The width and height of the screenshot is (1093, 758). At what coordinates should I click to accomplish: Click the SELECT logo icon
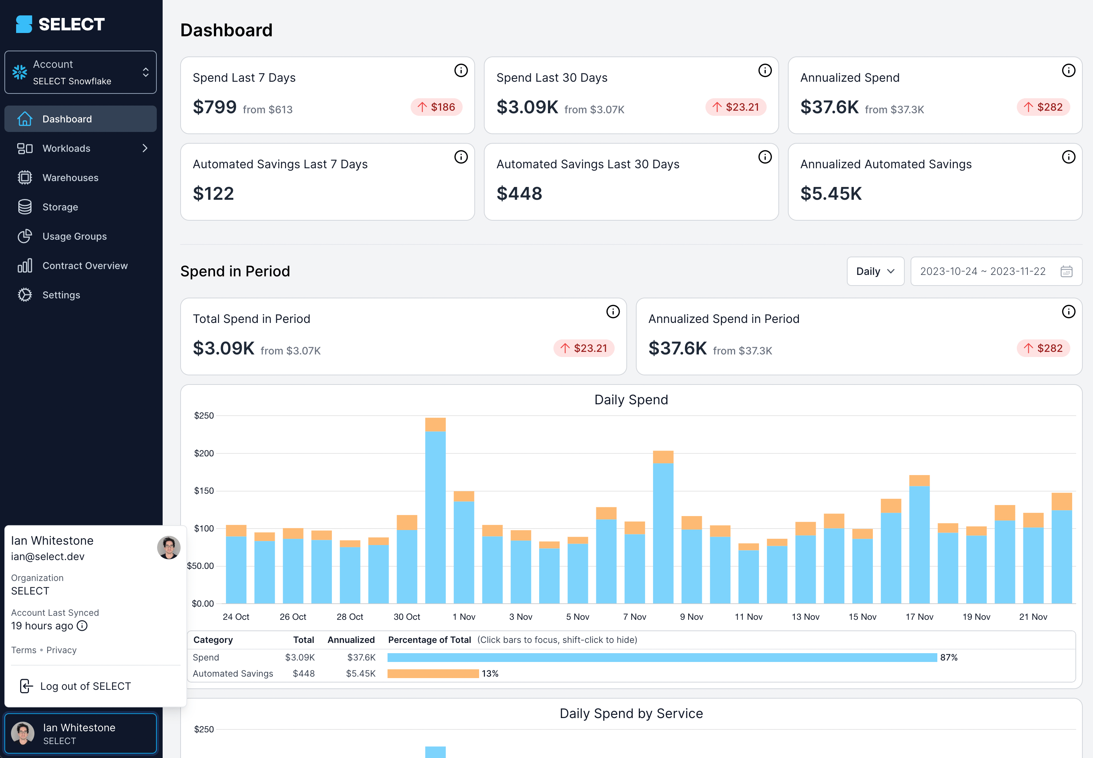point(24,24)
